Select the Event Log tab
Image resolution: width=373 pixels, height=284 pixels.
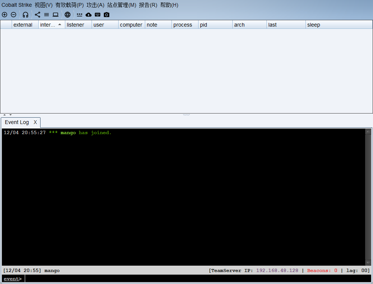click(17, 122)
